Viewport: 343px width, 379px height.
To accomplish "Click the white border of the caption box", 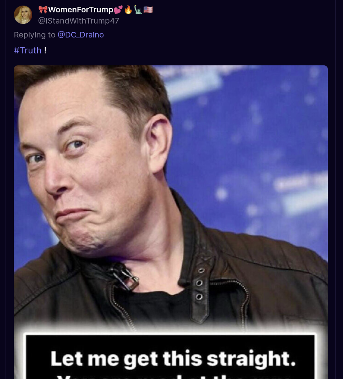I will (x=170, y=334).
